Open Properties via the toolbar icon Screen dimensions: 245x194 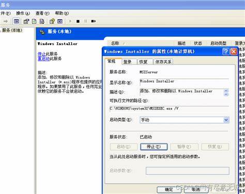26,21
